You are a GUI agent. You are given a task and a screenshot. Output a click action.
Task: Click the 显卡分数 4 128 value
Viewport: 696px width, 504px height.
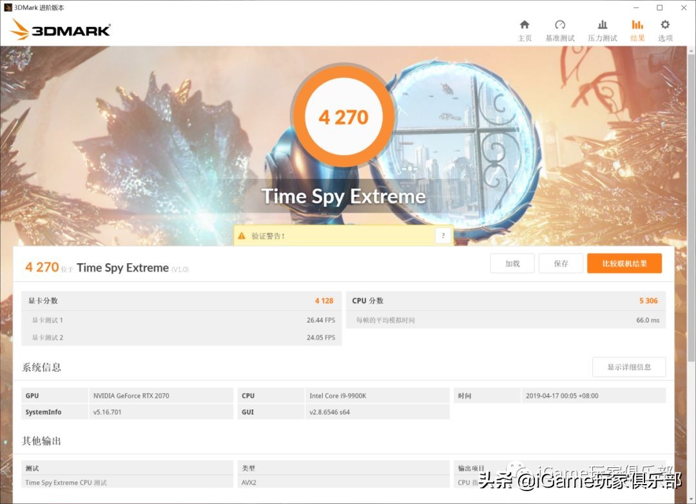point(324,301)
